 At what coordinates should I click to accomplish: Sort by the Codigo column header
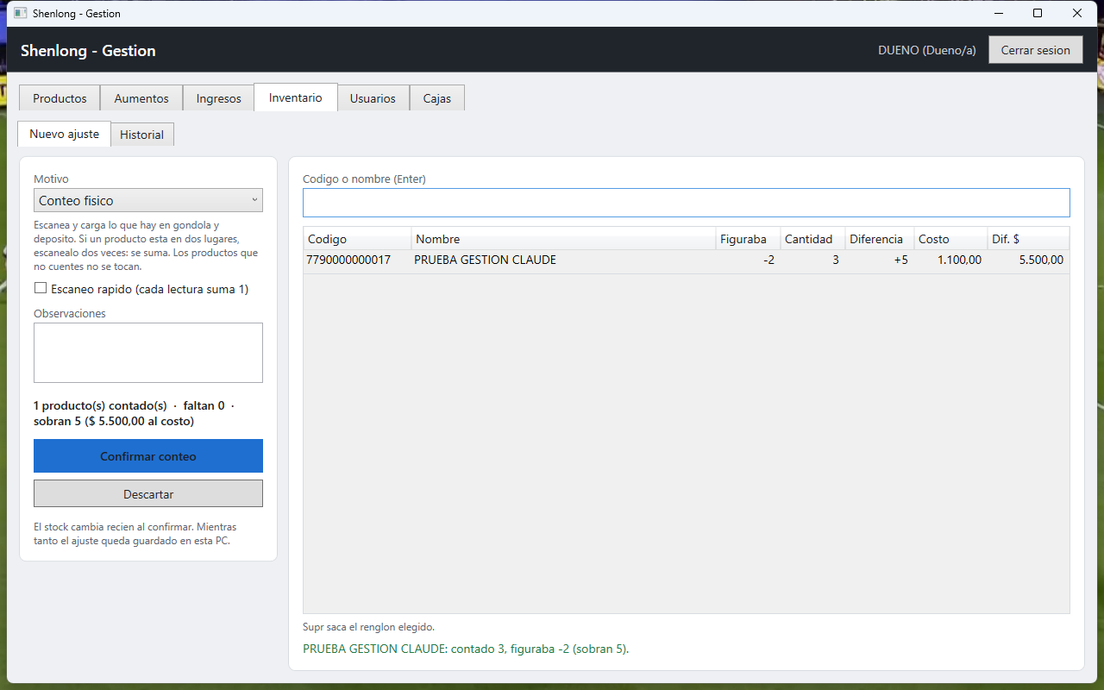click(357, 239)
